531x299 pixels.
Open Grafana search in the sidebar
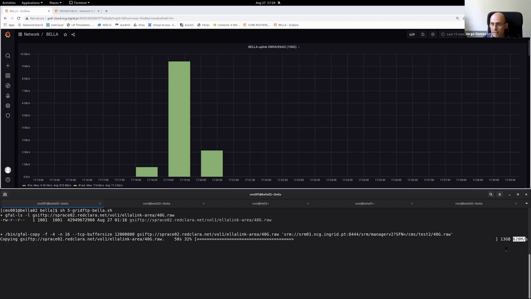click(x=7, y=56)
